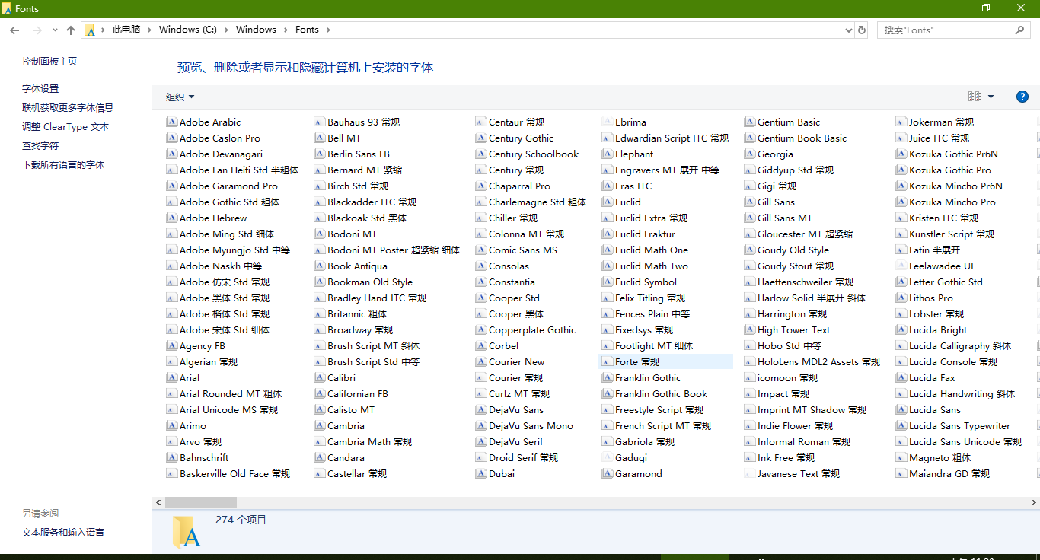Click the Fonts folder icon in details pane

[x=187, y=532]
